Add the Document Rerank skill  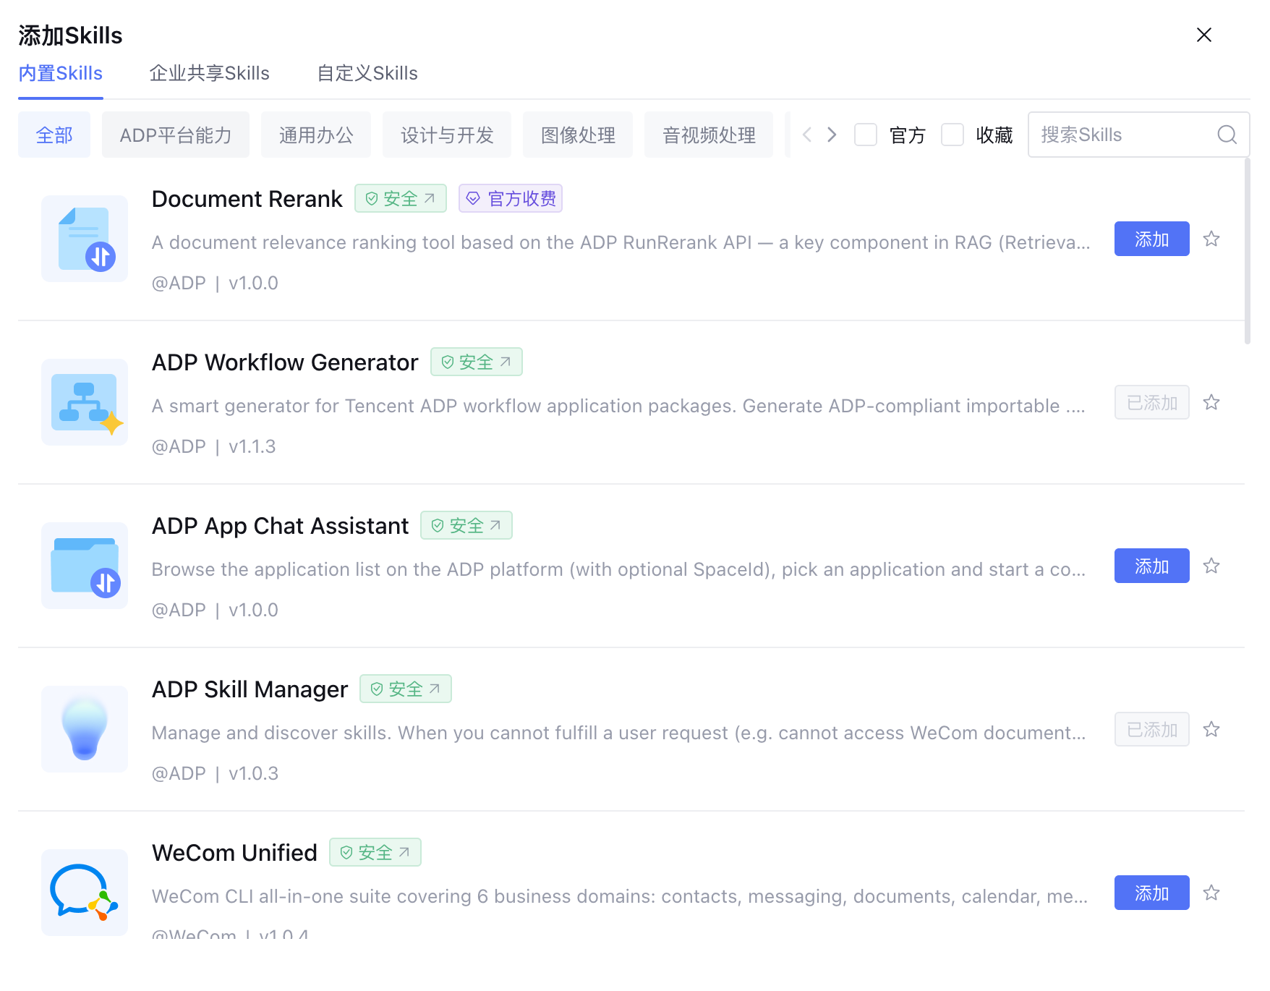[1151, 239]
